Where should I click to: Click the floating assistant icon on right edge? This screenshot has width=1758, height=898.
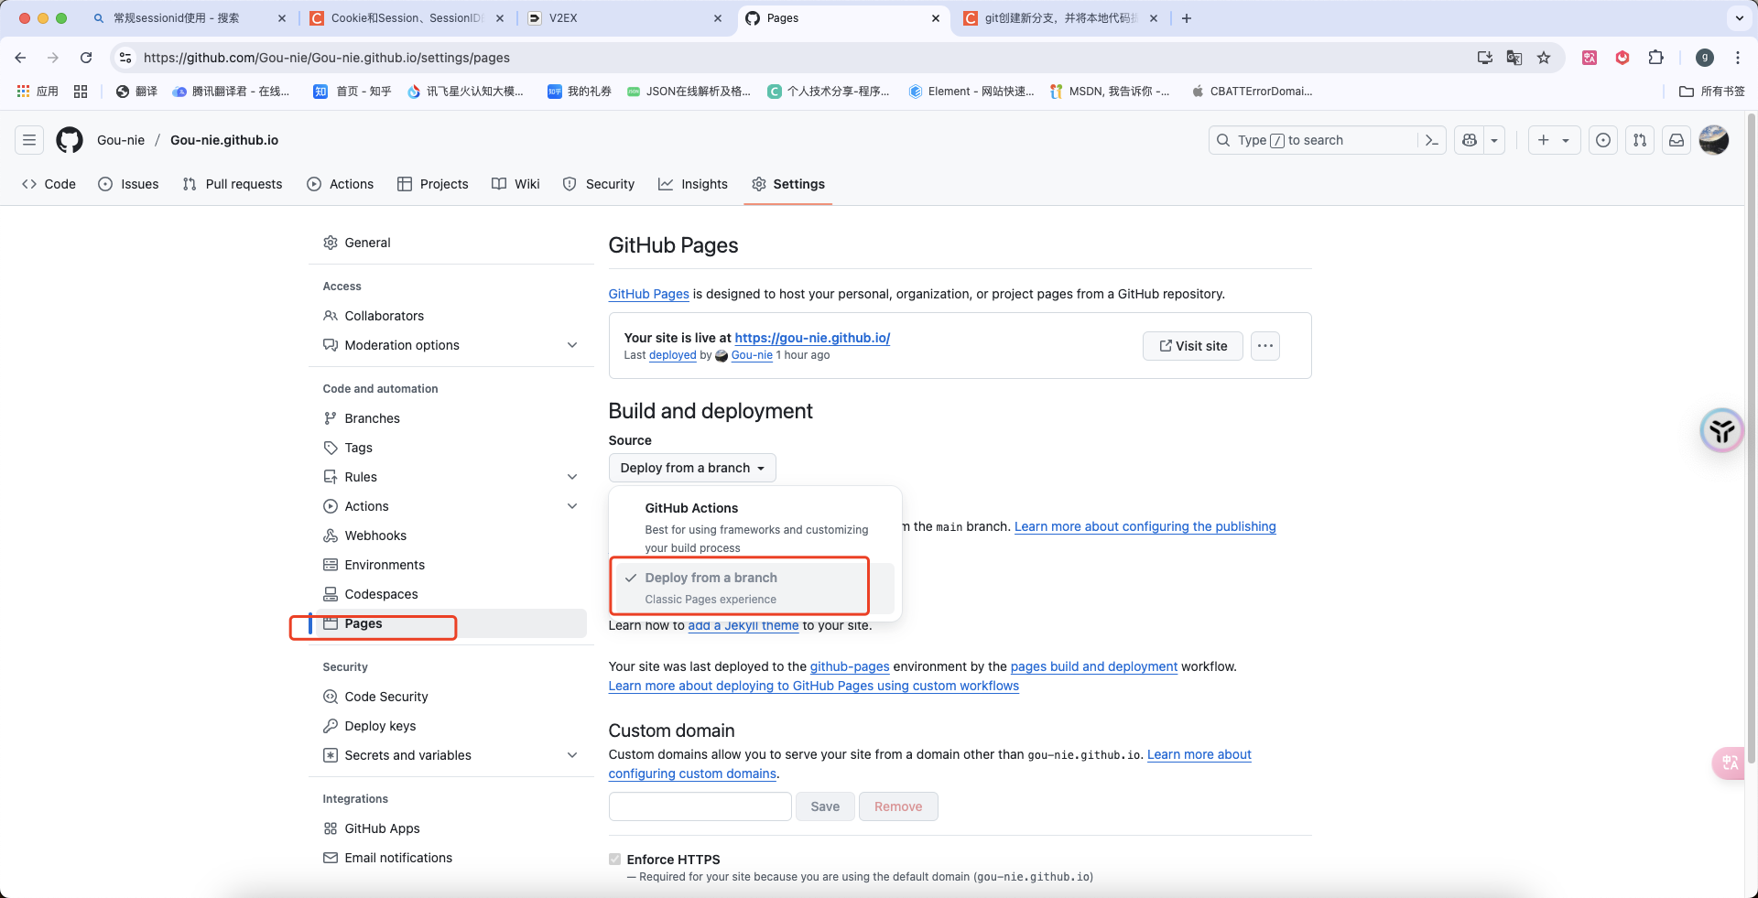[x=1721, y=430]
